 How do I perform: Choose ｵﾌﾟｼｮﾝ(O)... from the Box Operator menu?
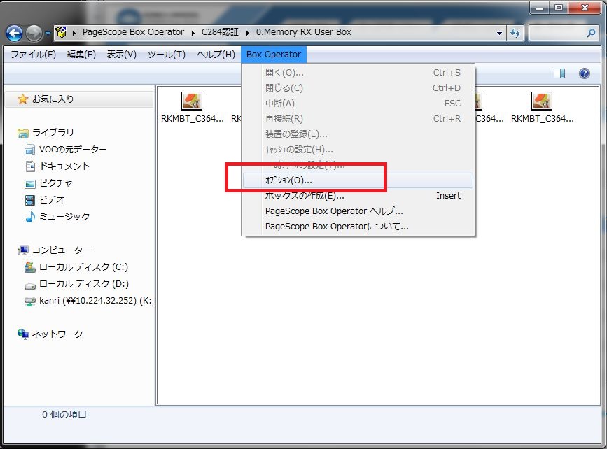point(288,180)
